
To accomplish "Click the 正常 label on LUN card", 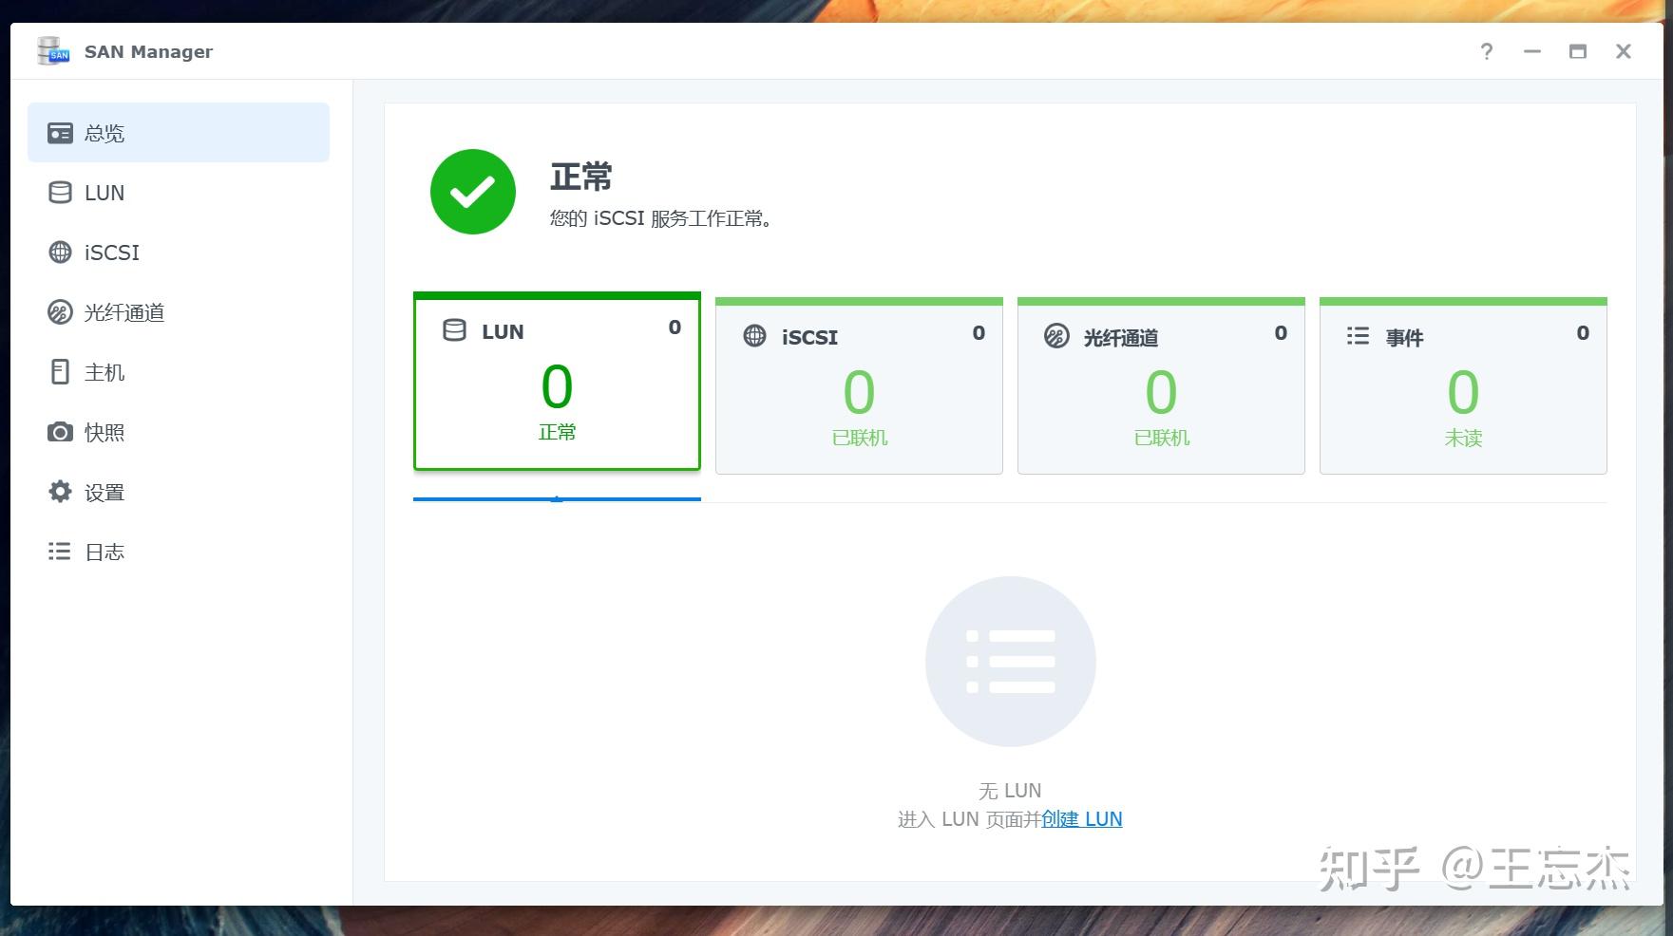I will click(x=557, y=432).
